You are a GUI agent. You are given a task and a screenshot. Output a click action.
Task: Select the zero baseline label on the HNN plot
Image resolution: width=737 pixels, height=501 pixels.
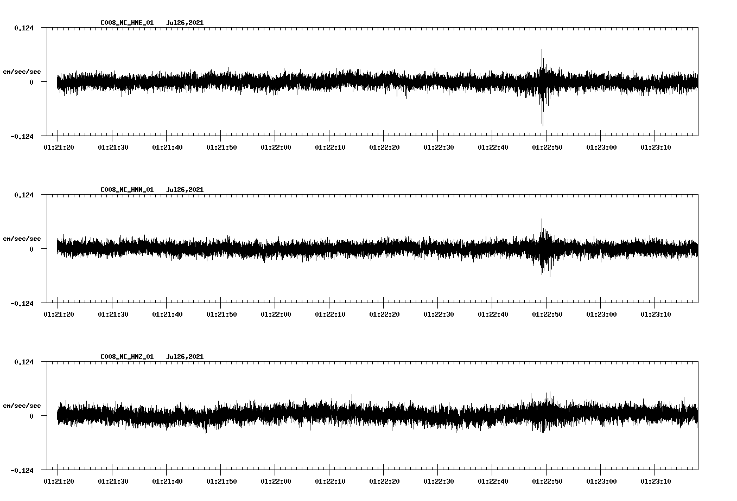pos(30,249)
